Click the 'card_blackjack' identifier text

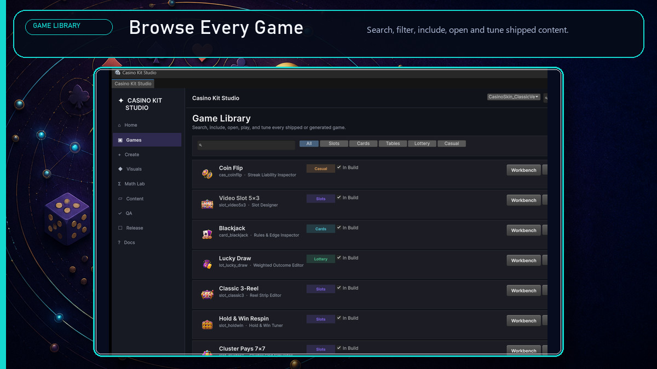[x=234, y=235]
